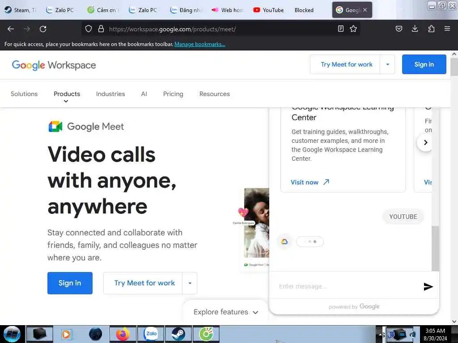Click the browser URL address bar

[x=221, y=29]
